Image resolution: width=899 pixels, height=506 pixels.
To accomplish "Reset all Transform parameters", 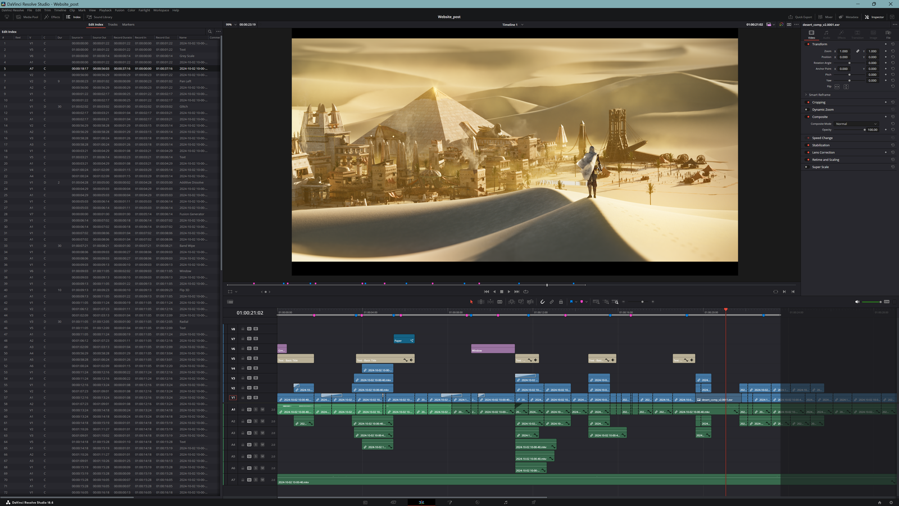I will click(893, 44).
